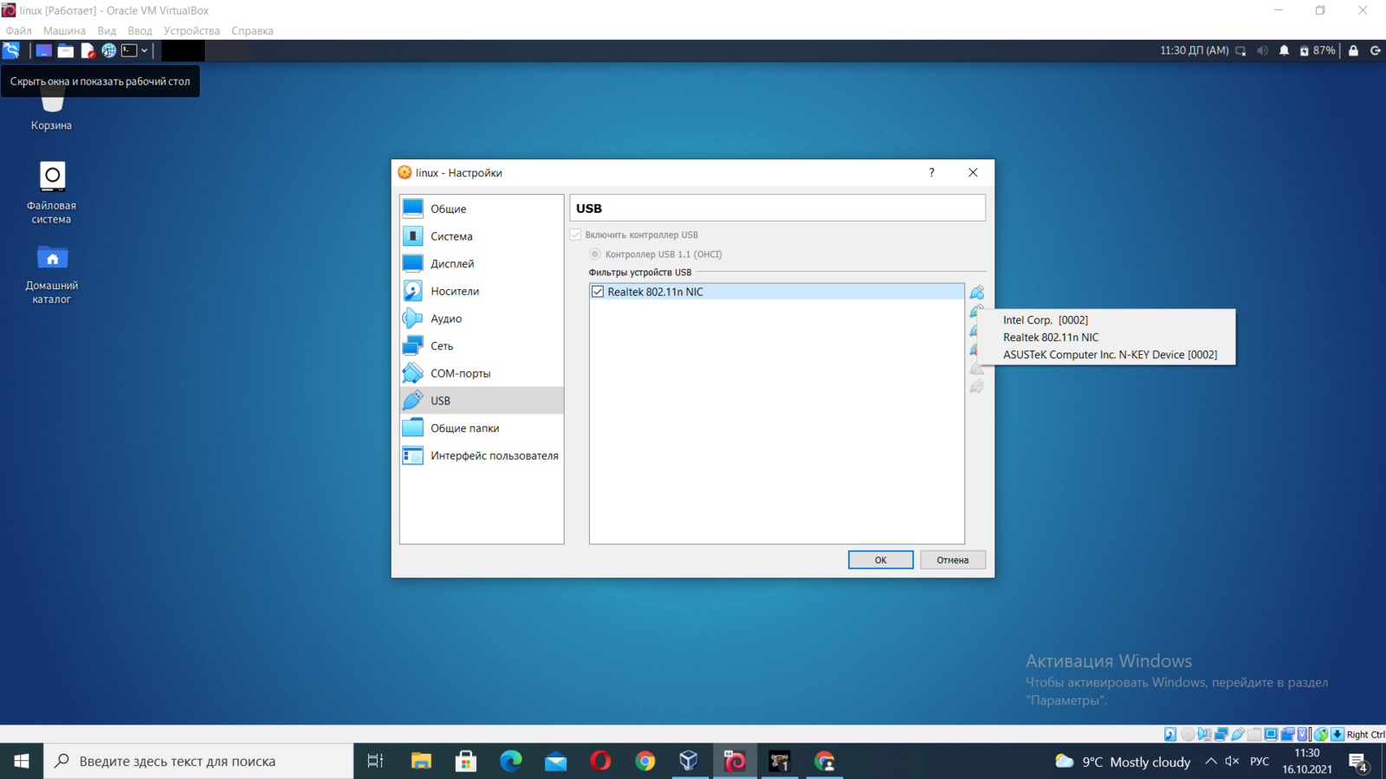The image size is (1386, 779).
Task: Click the Kali display/network status icon
Action: point(1240,51)
